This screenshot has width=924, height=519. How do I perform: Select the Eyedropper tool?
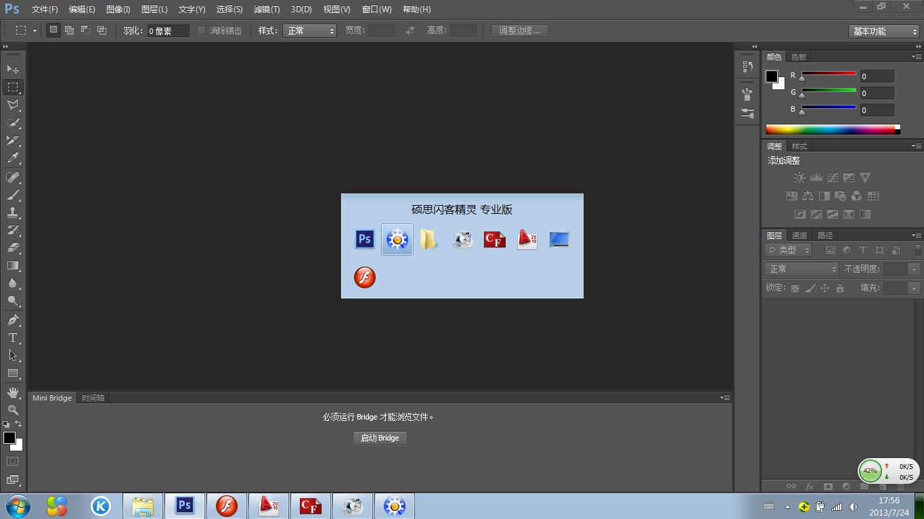(x=13, y=158)
